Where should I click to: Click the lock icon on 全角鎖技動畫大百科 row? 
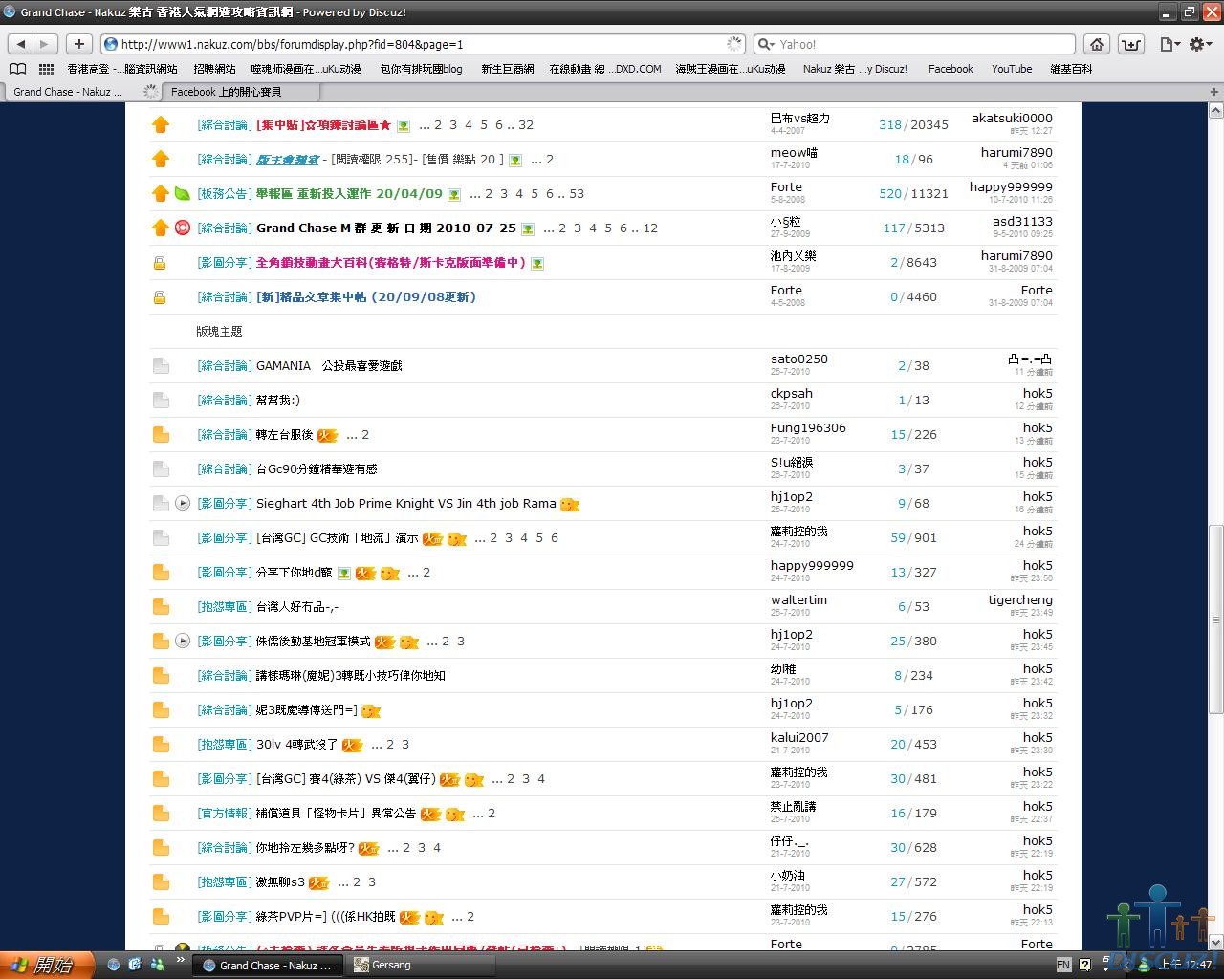coord(160,263)
